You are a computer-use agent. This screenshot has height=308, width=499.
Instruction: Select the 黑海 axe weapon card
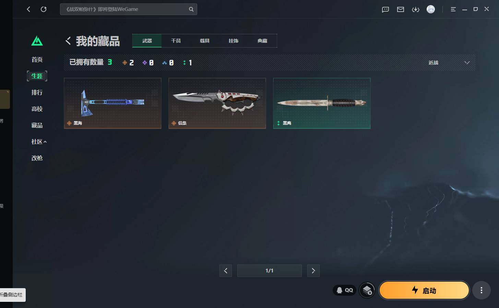pos(112,103)
